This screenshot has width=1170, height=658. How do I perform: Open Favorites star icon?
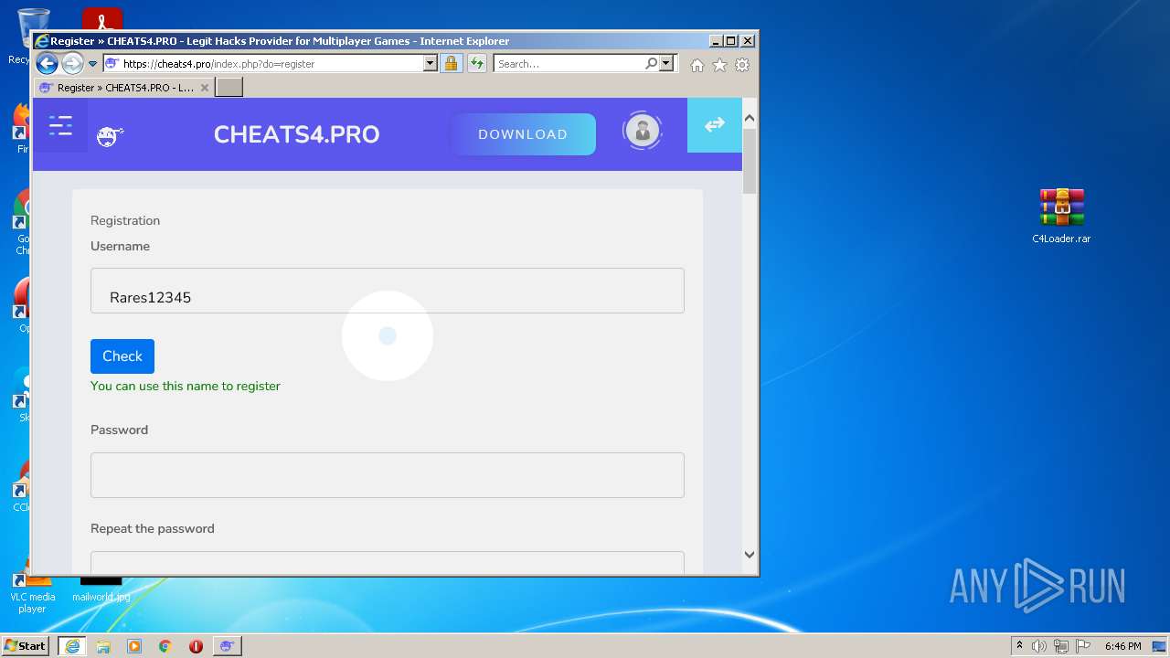(x=720, y=65)
